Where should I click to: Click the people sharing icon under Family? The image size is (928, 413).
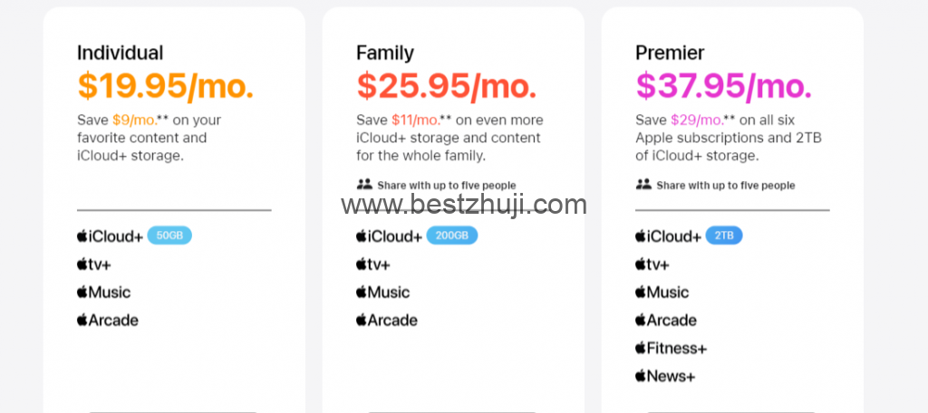[x=364, y=185]
